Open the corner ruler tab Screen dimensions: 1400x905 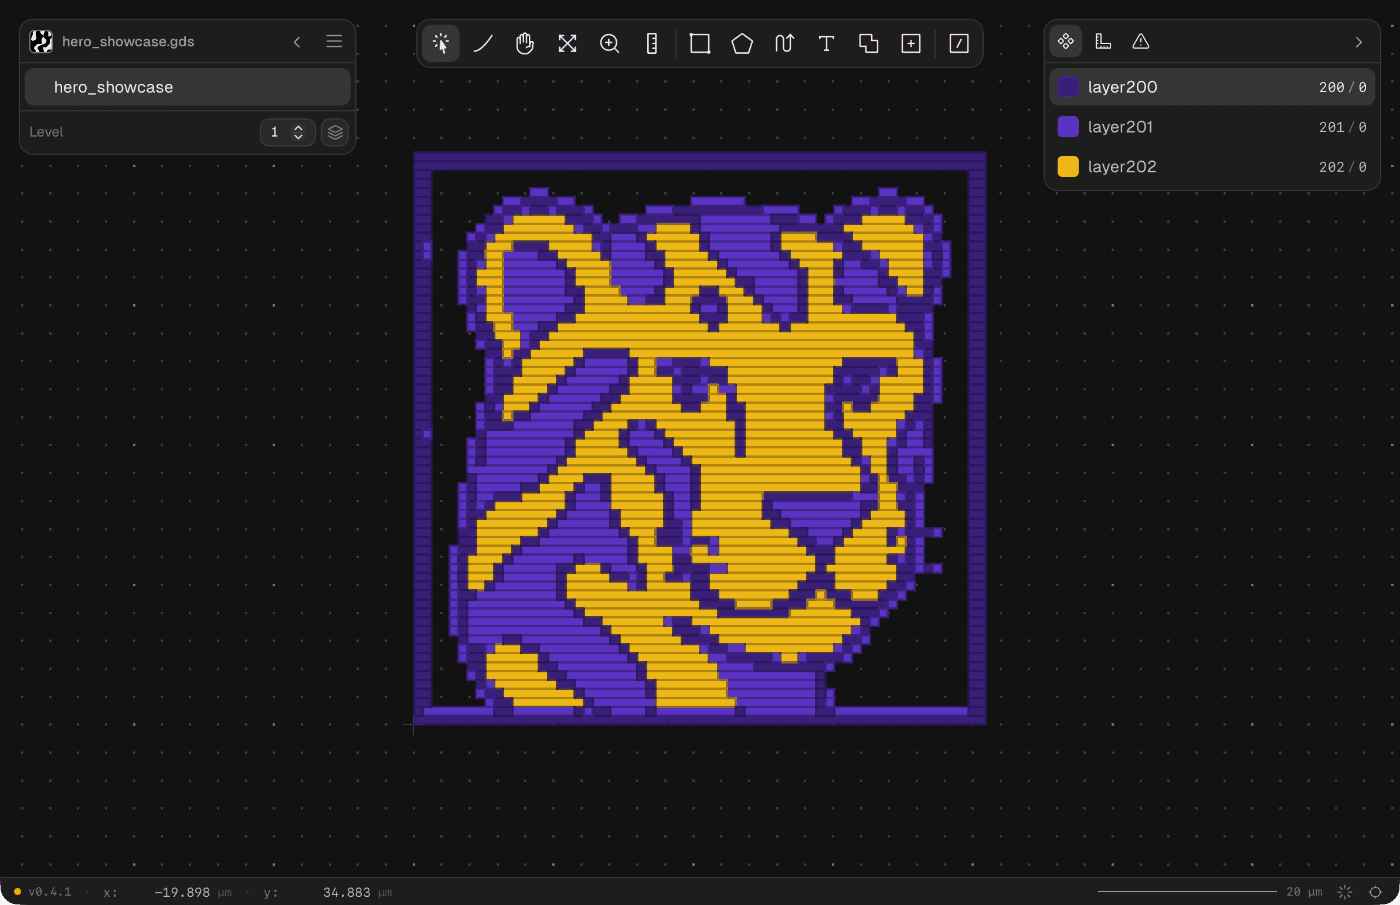(x=1103, y=41)
